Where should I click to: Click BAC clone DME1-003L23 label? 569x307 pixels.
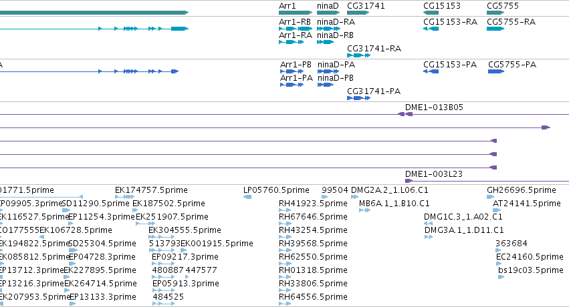434,174
